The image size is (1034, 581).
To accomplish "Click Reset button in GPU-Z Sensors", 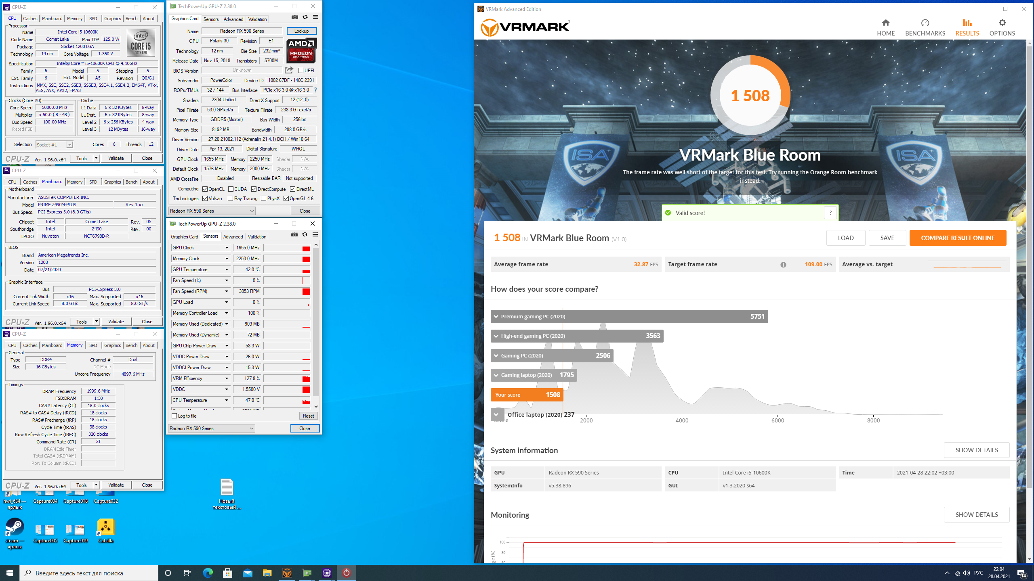I will click(x=308, y=416).
